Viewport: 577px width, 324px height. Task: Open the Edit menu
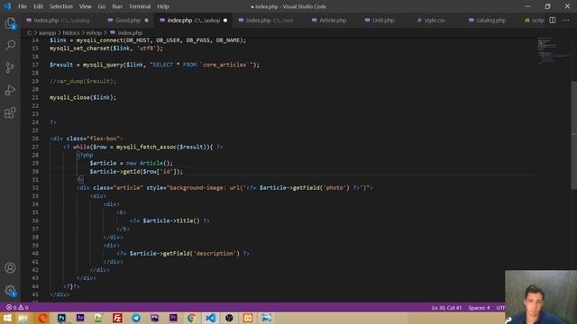tap(38, 6)
